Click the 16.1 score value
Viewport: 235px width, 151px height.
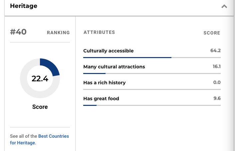[x=217, y=66]
